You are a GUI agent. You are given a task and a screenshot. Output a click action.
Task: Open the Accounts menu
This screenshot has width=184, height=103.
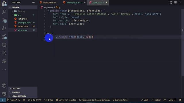(x=4, y=86)
